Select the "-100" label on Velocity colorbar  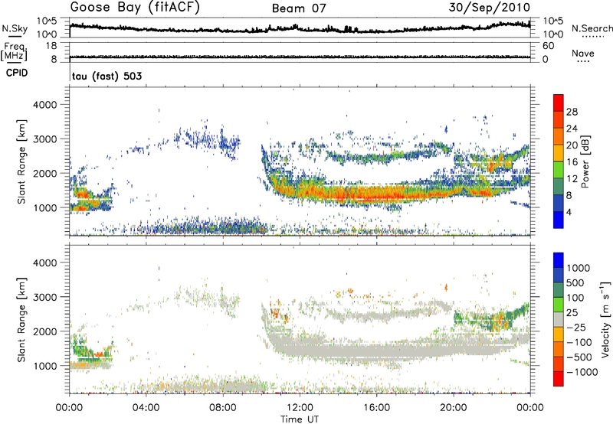[x=580, y=342]
